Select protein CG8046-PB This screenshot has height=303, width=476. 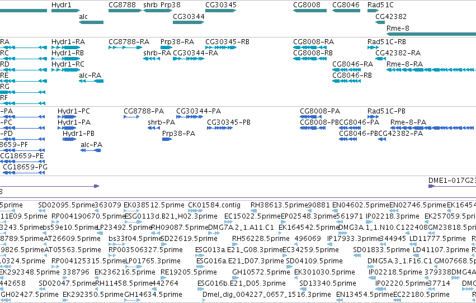(x=348, y=139)
